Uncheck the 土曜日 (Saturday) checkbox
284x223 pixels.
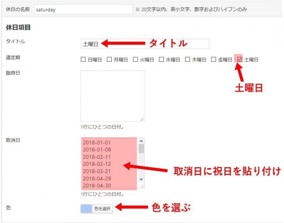click(240, 59)
